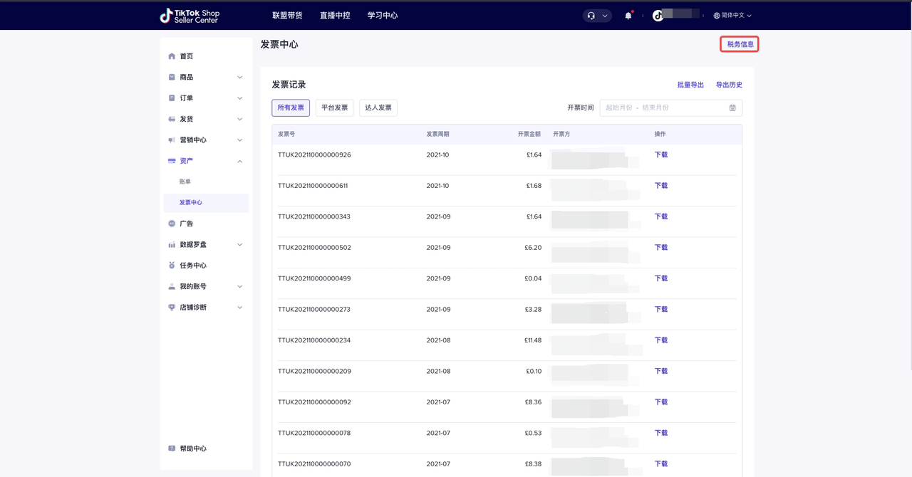Click the 税务信息 button
Image resolution: width=912 pixels, height=477 pixels.
point(740,44)
